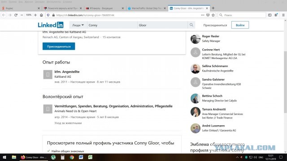Viewport: 287px width, 161px height.
Task: Click the last name field containing Gloor
Action: coord(162,25)
